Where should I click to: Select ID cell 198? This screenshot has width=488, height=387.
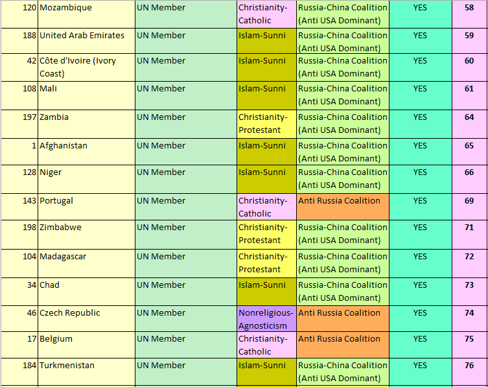19,235
